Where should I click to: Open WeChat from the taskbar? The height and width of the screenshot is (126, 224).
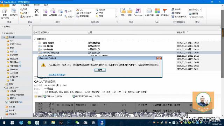point(77,123)
